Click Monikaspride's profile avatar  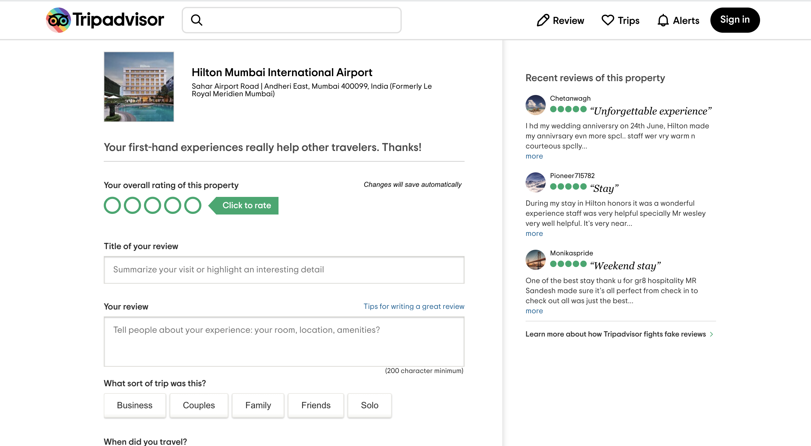click(535, 260)
